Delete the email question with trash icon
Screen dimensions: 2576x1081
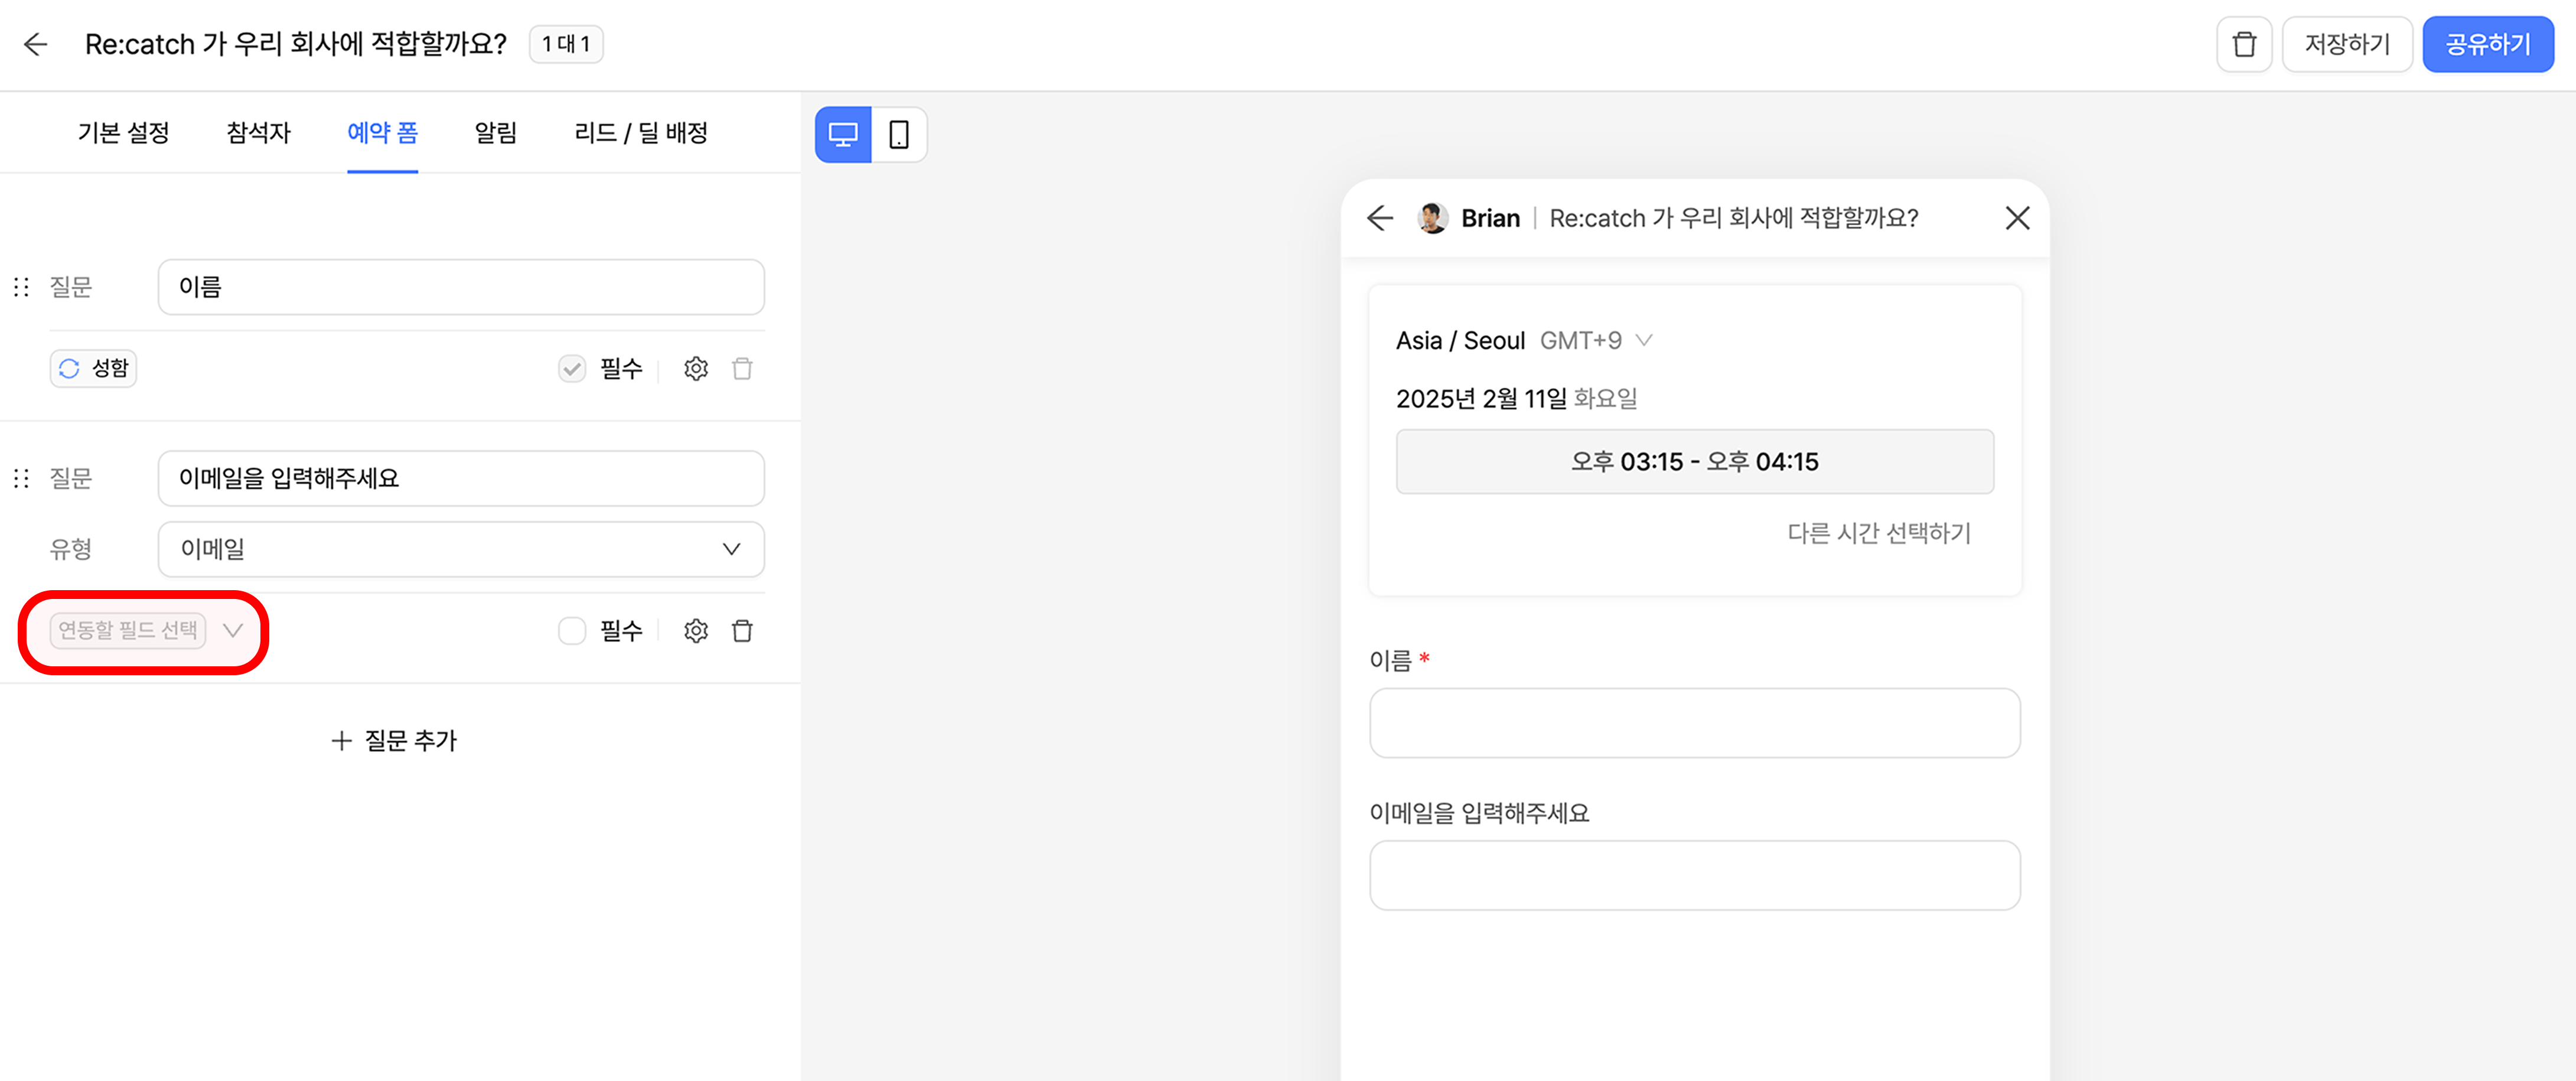742,630
